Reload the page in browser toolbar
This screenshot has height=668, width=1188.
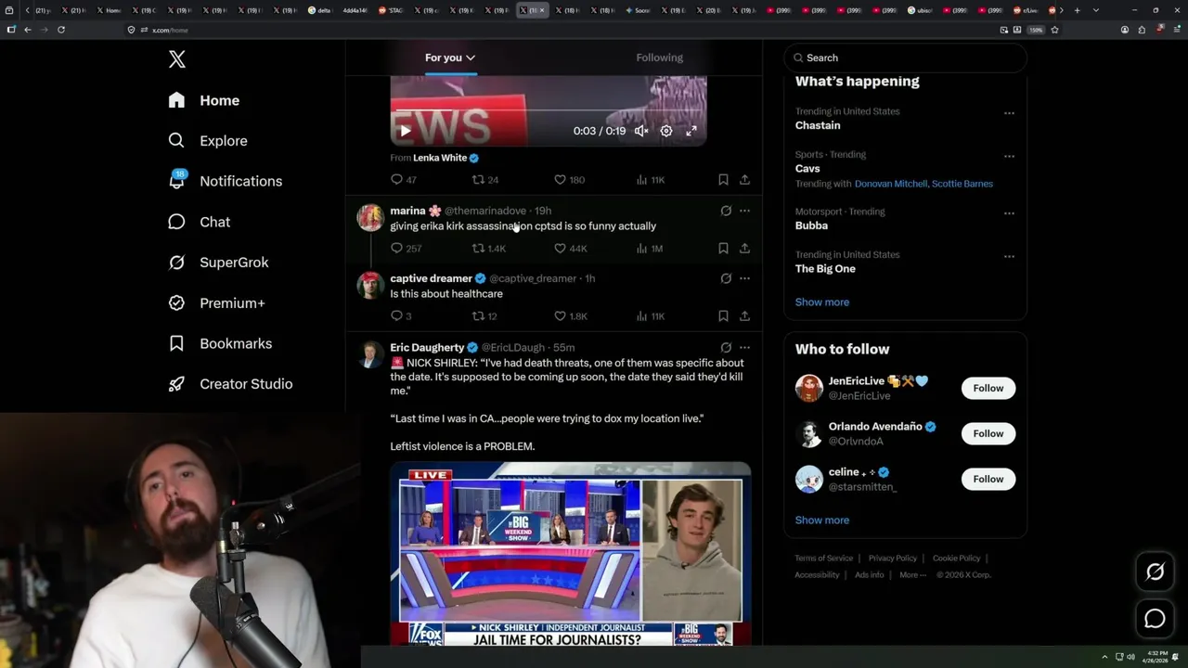tap(61, 30)
